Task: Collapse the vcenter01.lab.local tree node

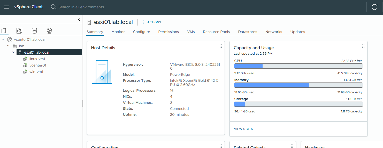Action: [x=3, y=39]
